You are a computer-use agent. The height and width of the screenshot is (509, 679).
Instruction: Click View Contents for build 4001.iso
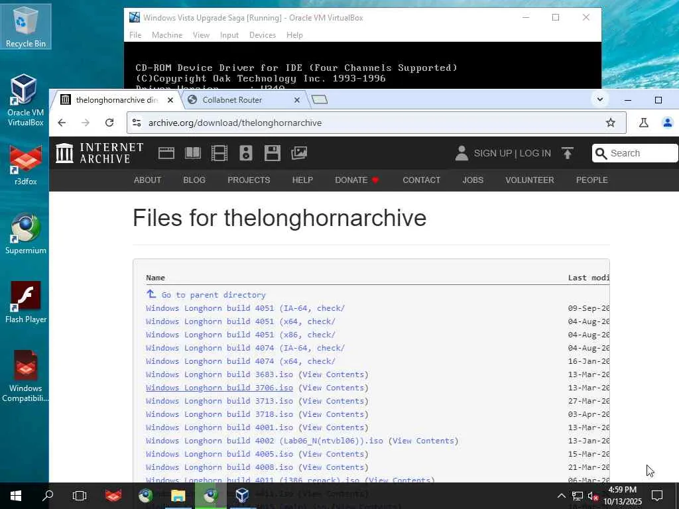coord(333,427)
